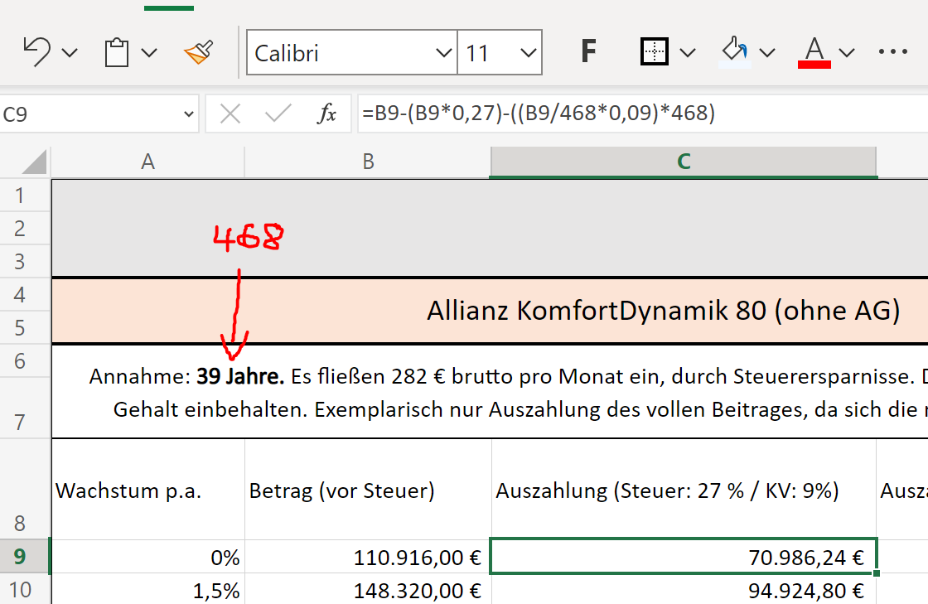Select the cell showing 0%

click(148, 557)
